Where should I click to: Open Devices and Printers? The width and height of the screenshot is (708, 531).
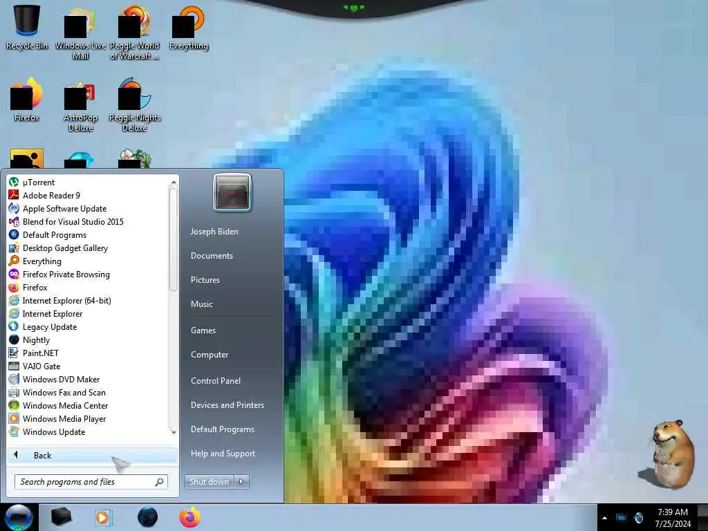227,405
